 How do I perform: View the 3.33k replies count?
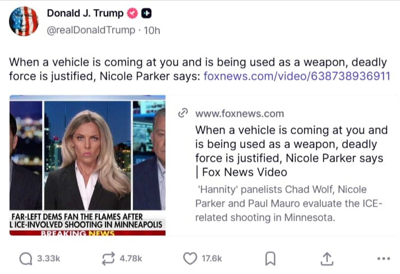click(48, 258)
